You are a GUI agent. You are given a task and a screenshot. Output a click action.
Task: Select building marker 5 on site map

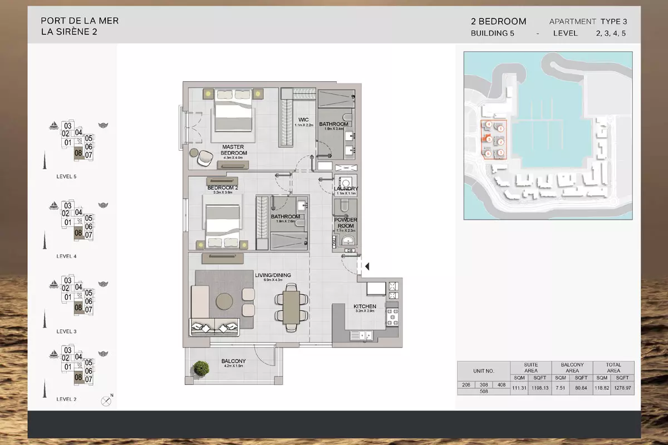[488, 139]
